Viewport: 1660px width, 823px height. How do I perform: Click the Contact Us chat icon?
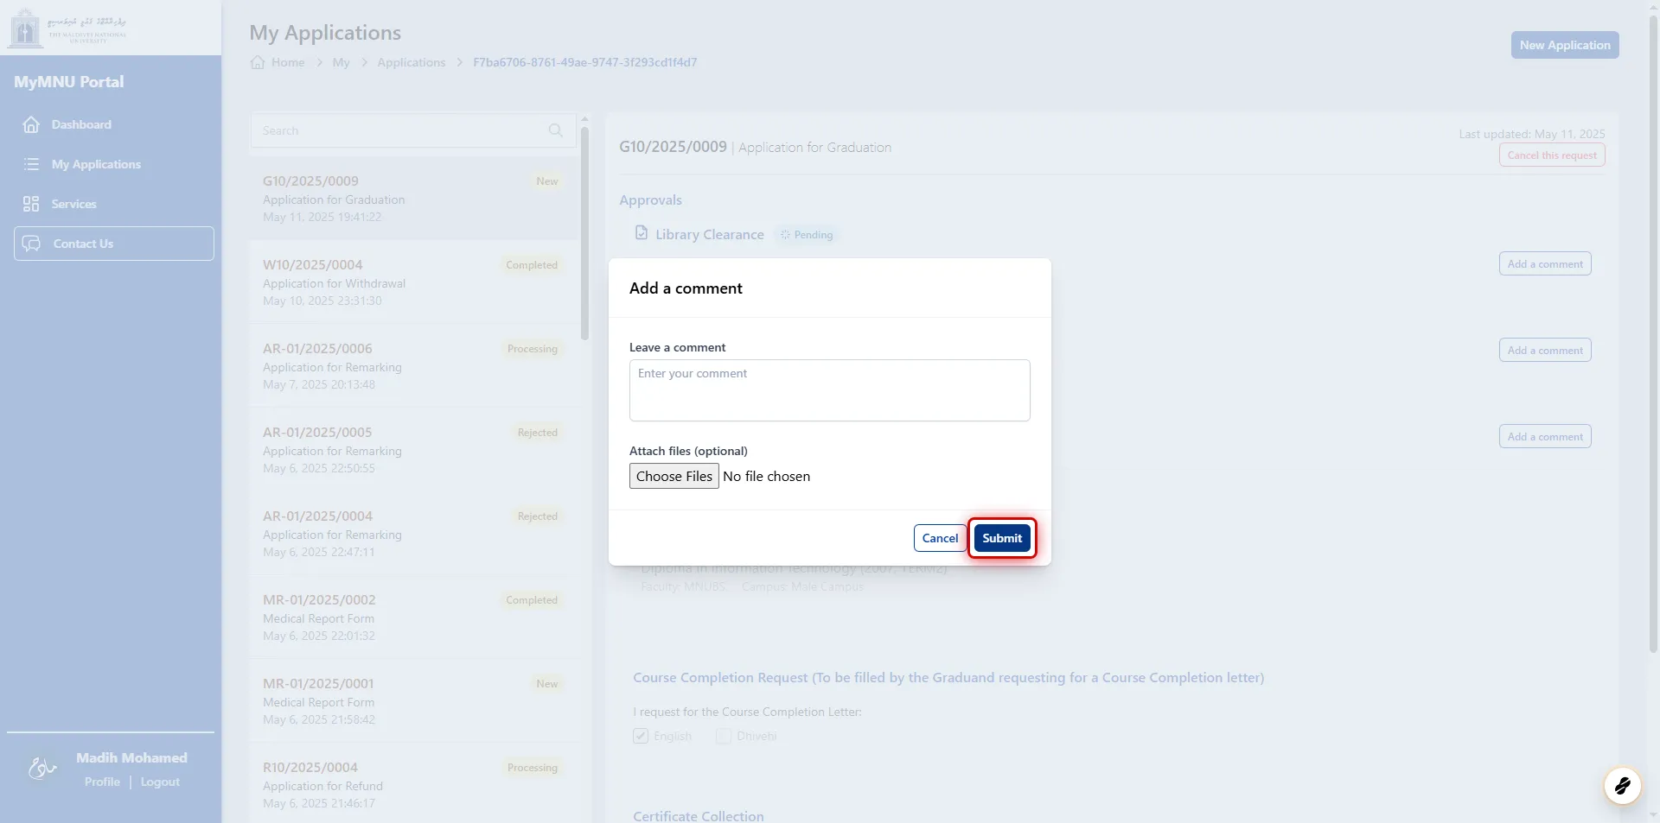tap(32, 244)
